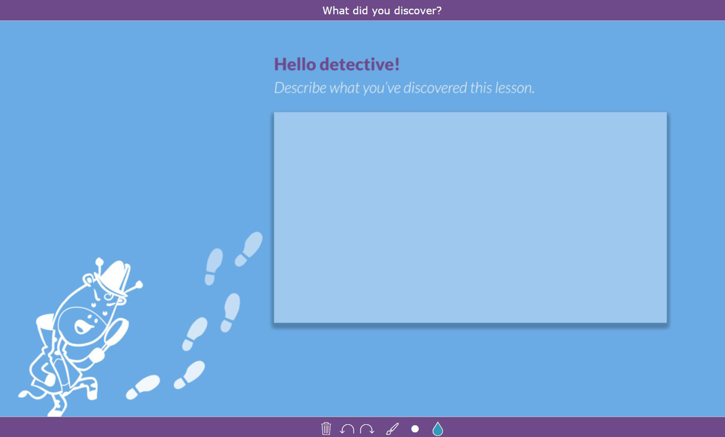Click the italic lesson instruction text
Screen dimensions: 725x437
[405, 87]
